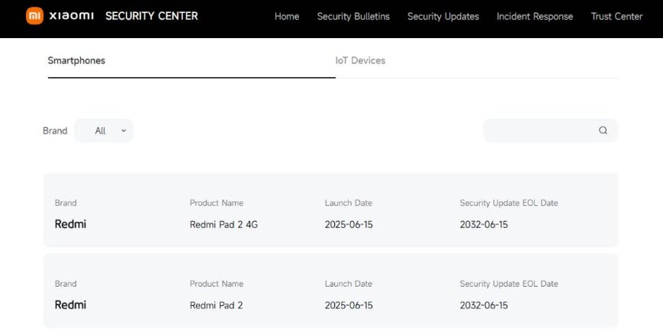Click the Brand label next to the filter
663x334 pixels.
tap(55, 130)
